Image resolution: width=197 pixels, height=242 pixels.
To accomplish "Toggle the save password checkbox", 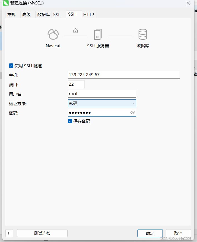I will coord(70,121).
